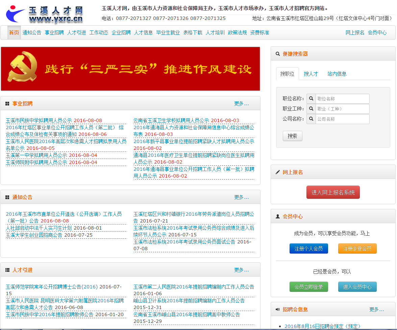Focus the 职位名称 input field
Screen dimensions: 397x330
342,99
